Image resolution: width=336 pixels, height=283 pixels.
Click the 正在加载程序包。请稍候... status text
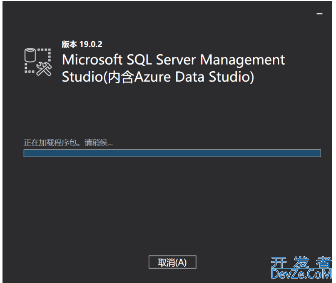[x=68, y=143]
